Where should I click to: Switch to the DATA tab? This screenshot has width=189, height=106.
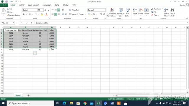[x=57, y=5]
